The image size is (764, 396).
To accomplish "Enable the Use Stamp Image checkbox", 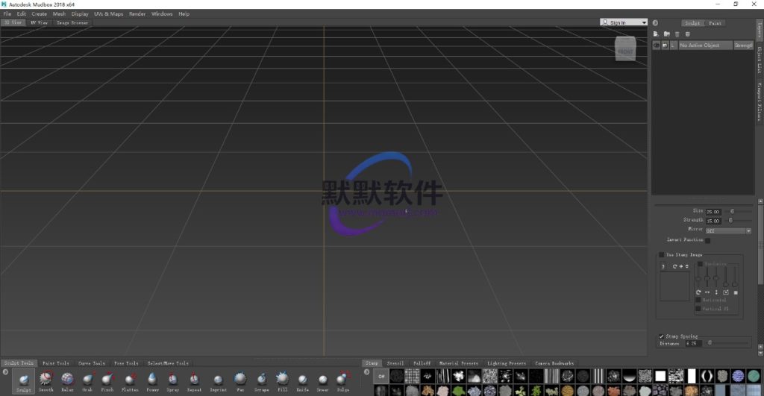I will click(661, 254).
